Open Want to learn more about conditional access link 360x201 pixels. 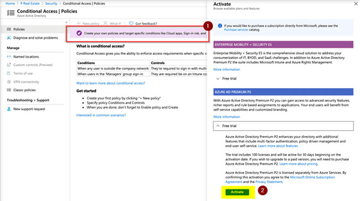(111, 83)
